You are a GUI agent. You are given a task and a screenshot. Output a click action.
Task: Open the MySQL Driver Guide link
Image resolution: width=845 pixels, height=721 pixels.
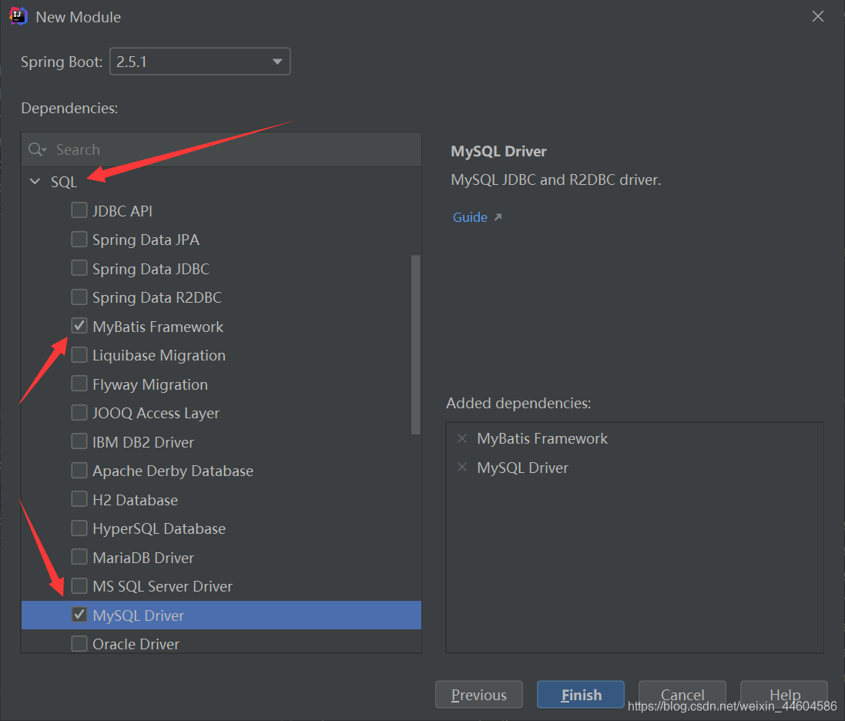click(470, 217)
